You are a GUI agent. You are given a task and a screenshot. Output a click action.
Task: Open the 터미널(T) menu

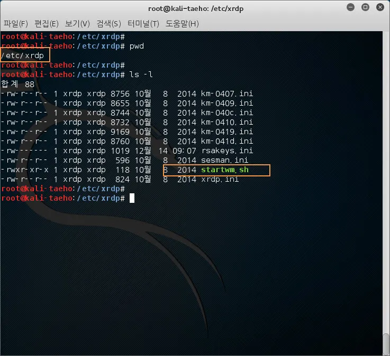pos(143,24)
